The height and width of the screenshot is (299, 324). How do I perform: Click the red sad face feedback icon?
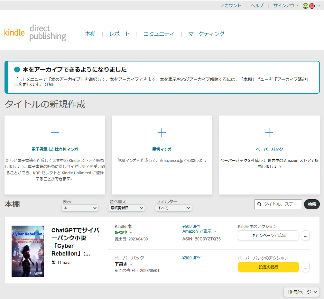click(x=312, y=6)
